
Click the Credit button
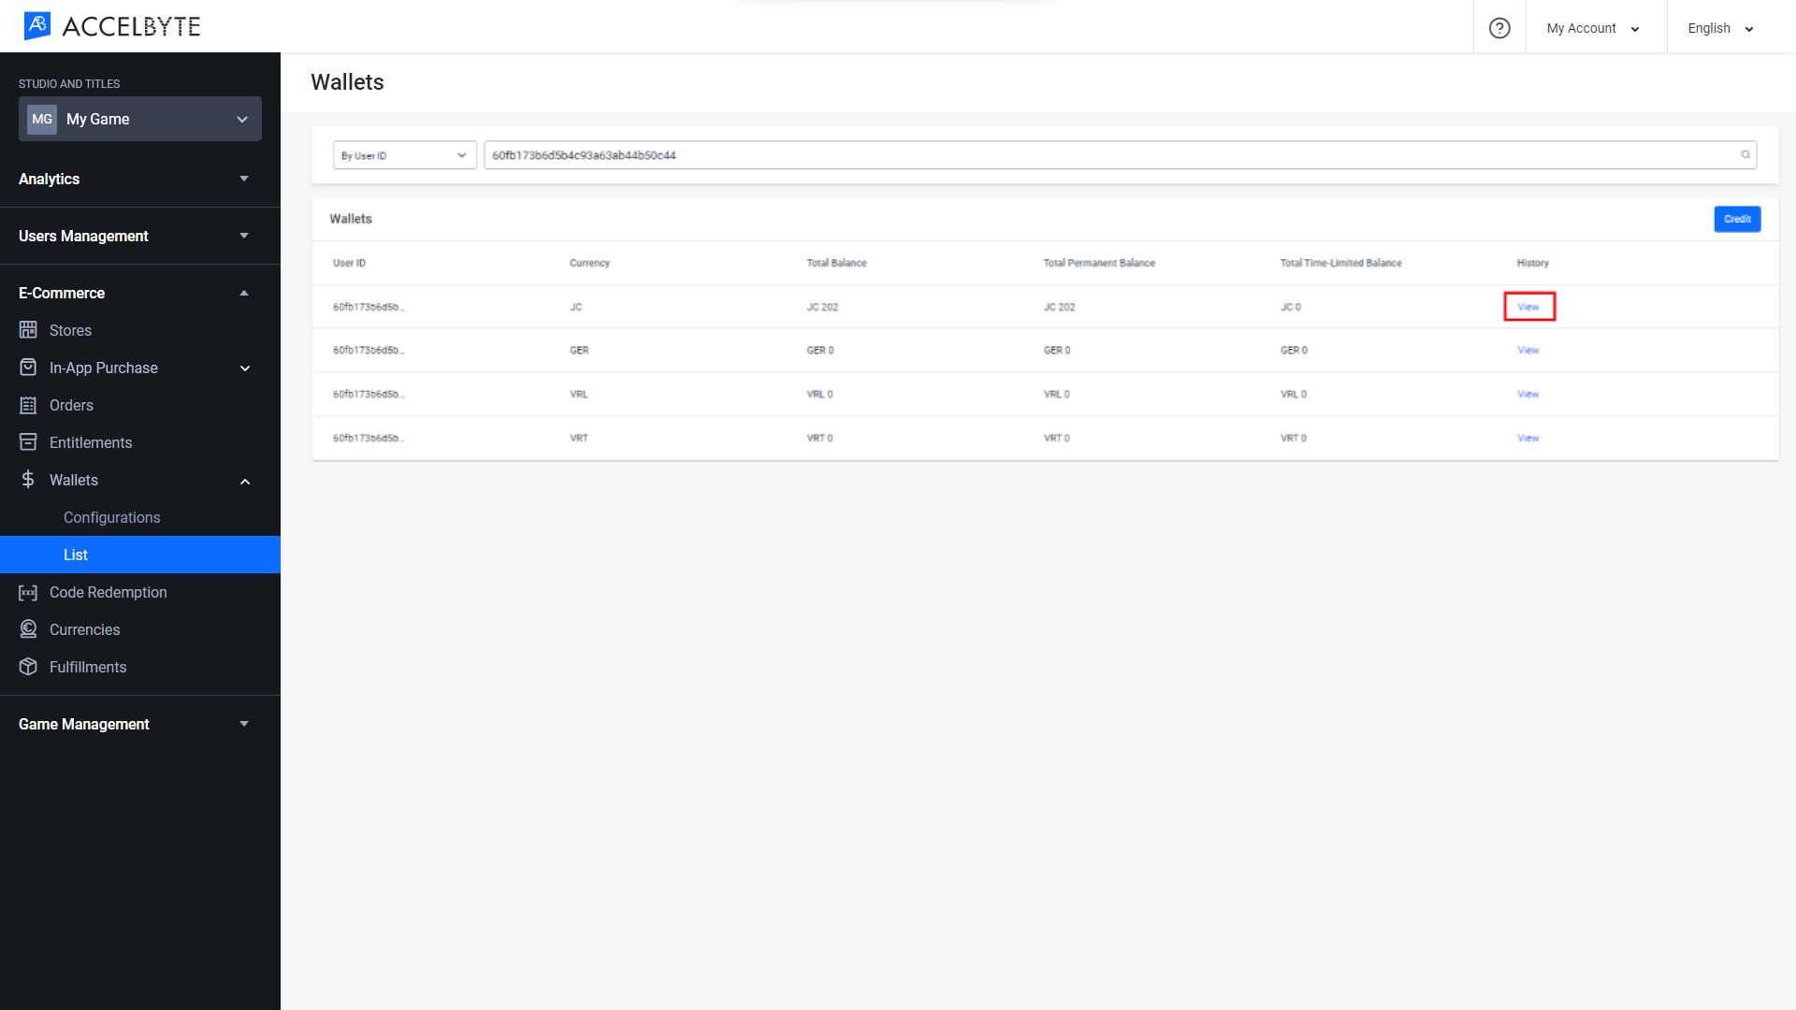tap(1737, 218)
